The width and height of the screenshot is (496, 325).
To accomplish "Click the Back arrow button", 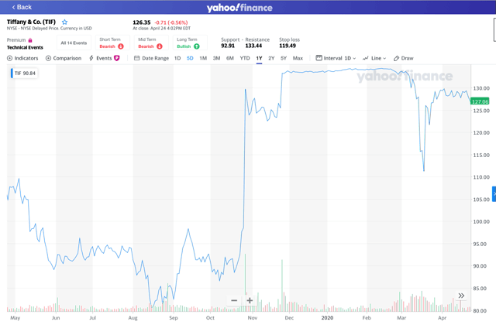I will 22,7.
